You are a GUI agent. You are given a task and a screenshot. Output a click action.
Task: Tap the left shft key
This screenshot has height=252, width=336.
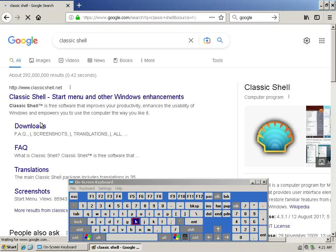[79, 229]
